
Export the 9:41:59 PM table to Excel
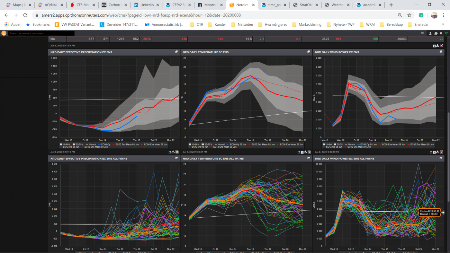tap(441, 45)
